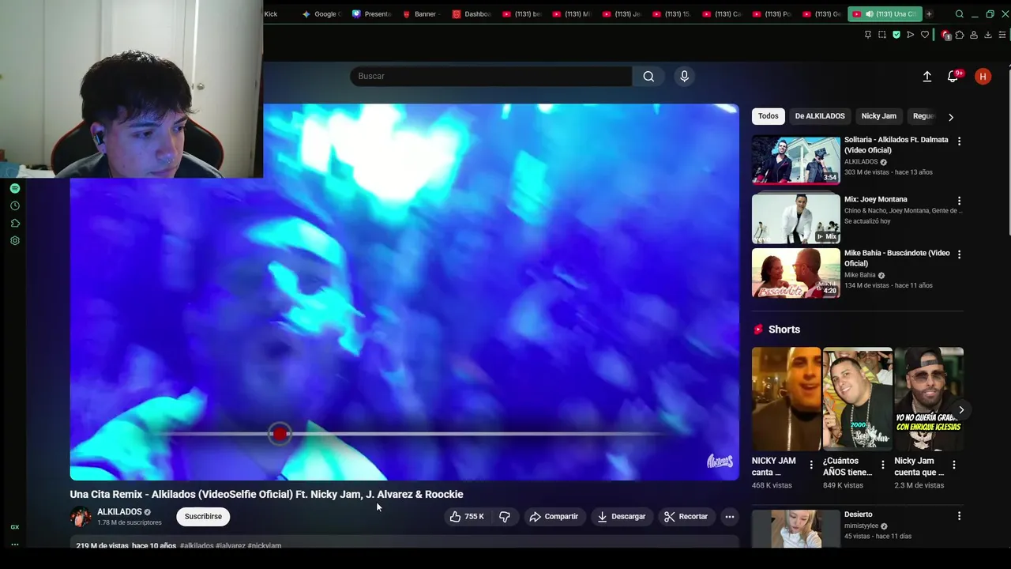Viewport: 1011px width, 569px height.
Task: Switch to the Banner browser tab
Action: point(420,13)
